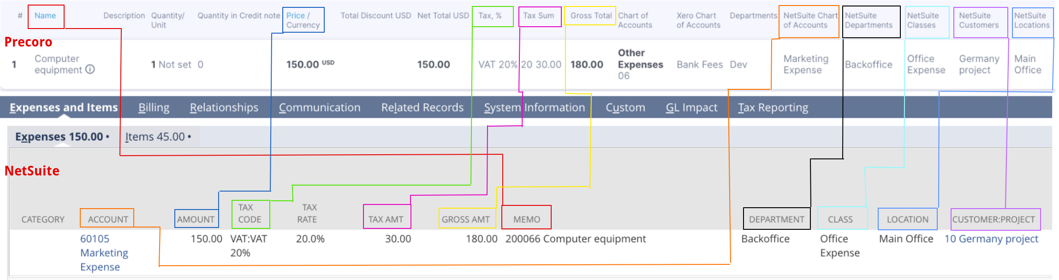Click Main Office in the LOCATION column
The width and height of the screenshot is (1059, 280).
[906, 239]
